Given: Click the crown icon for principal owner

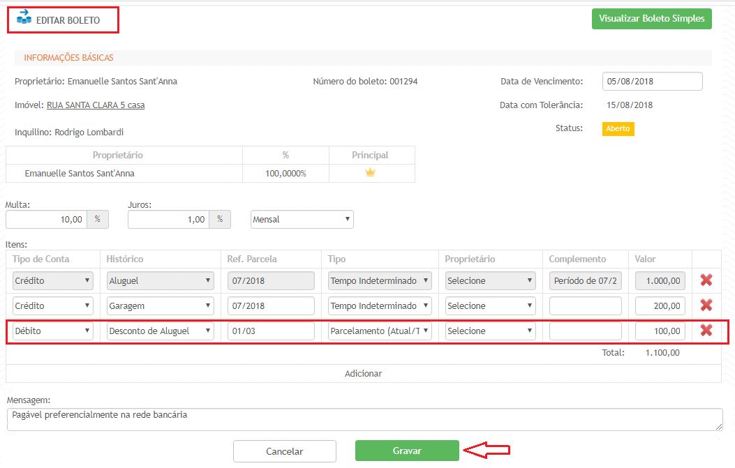Looking at the screenshot, I should (370, 173).
